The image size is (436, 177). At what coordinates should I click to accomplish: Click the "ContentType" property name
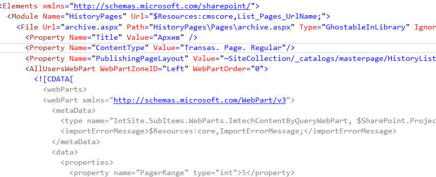click(x=120, y=48)
